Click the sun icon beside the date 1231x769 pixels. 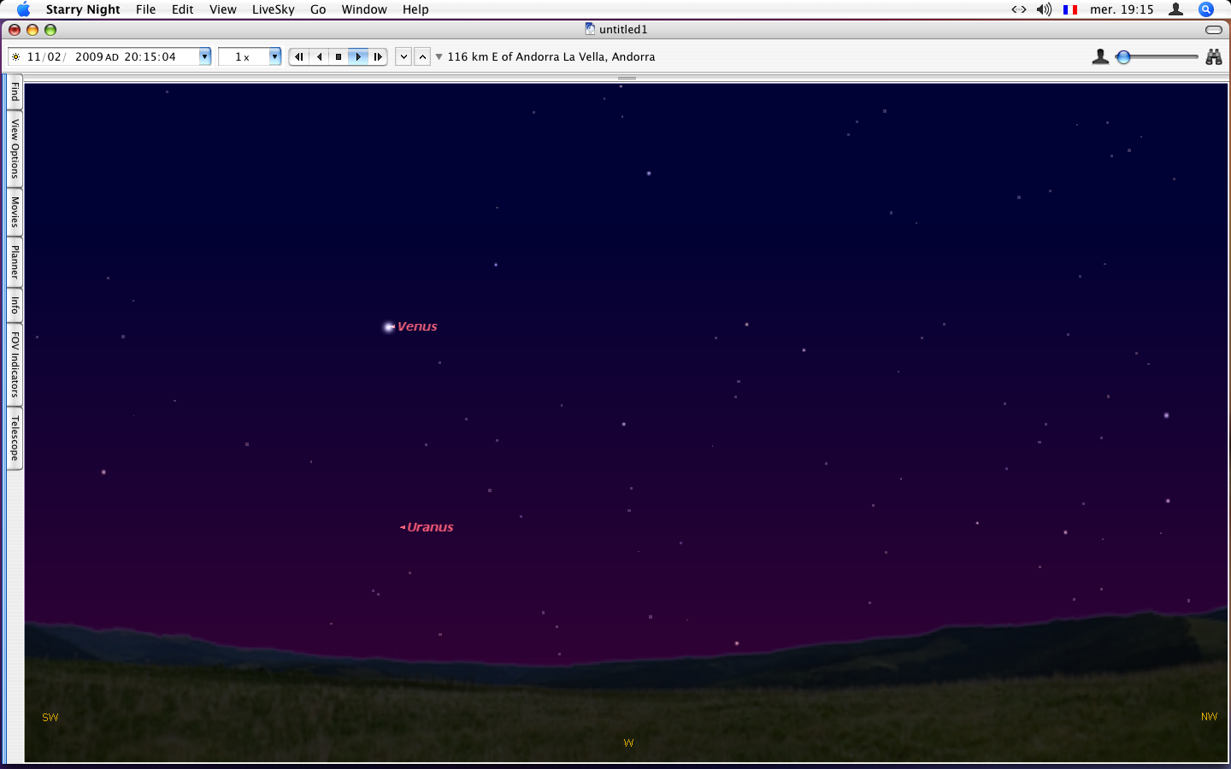pyautogui.click(x=15, y=57)
